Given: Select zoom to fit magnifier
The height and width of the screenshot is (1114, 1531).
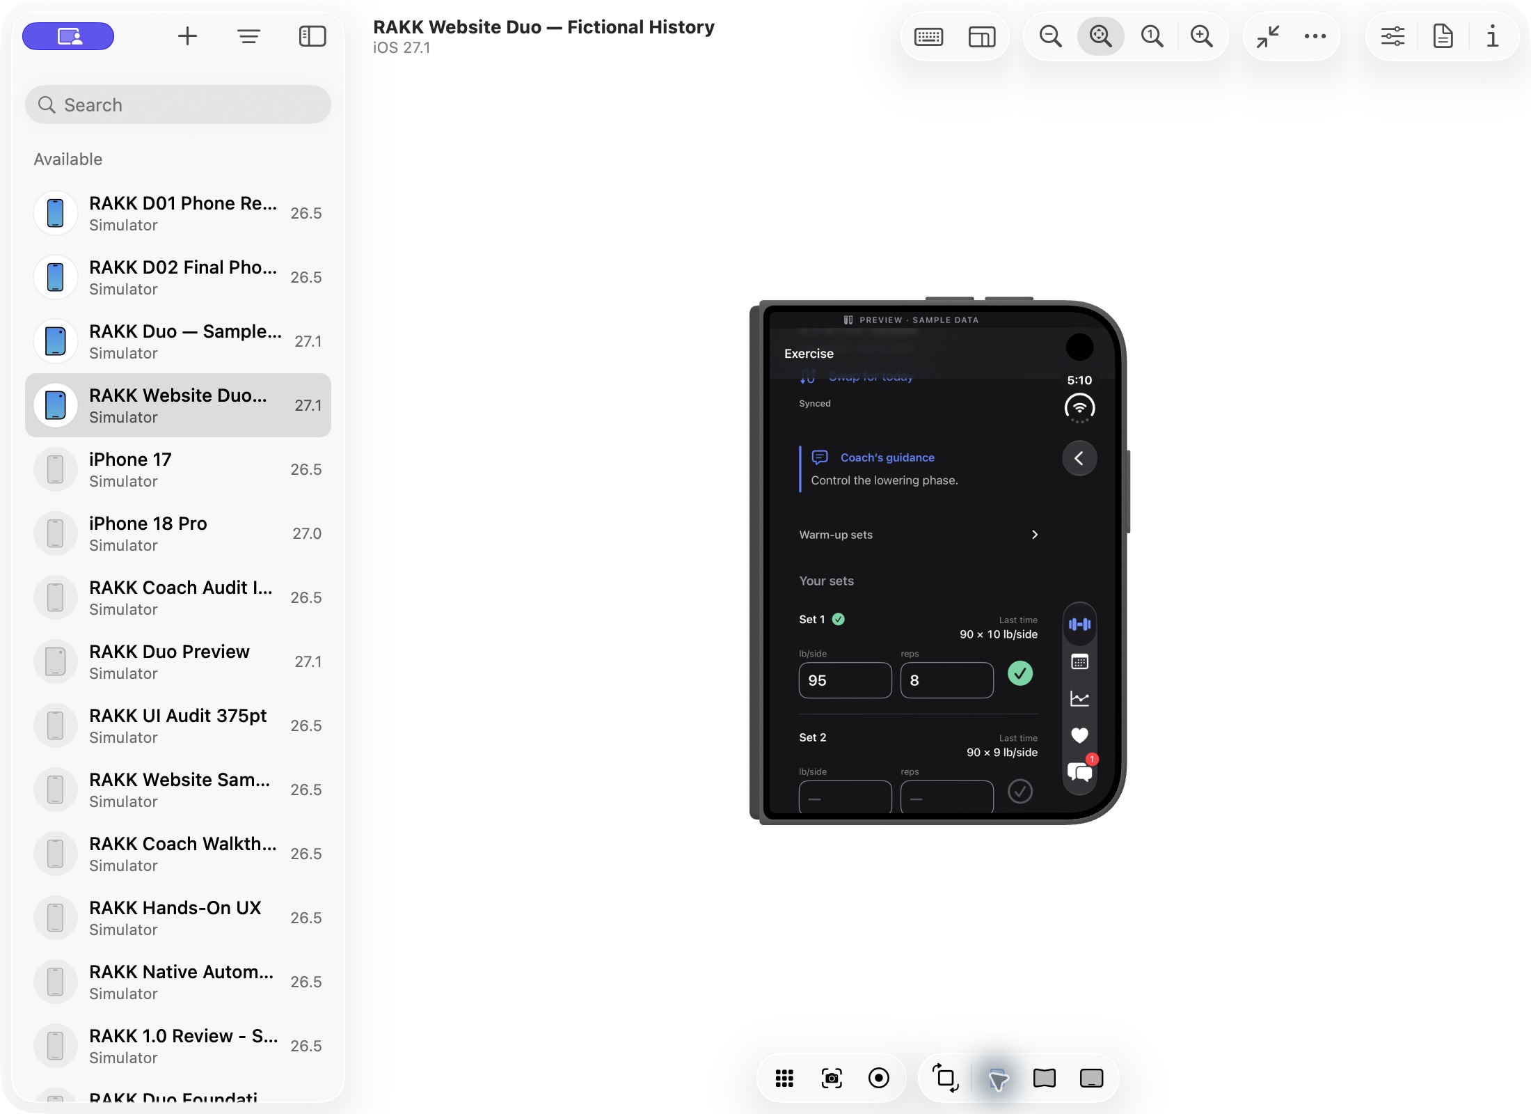Looking at the screenshot, I should click(1101, 36).
